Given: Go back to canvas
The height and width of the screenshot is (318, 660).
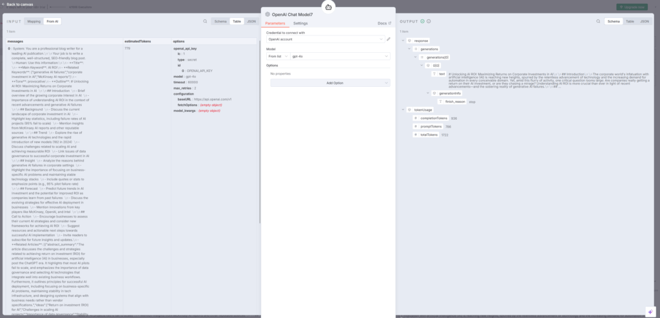Looking at the screenshot, I should [x=18, y=4].
